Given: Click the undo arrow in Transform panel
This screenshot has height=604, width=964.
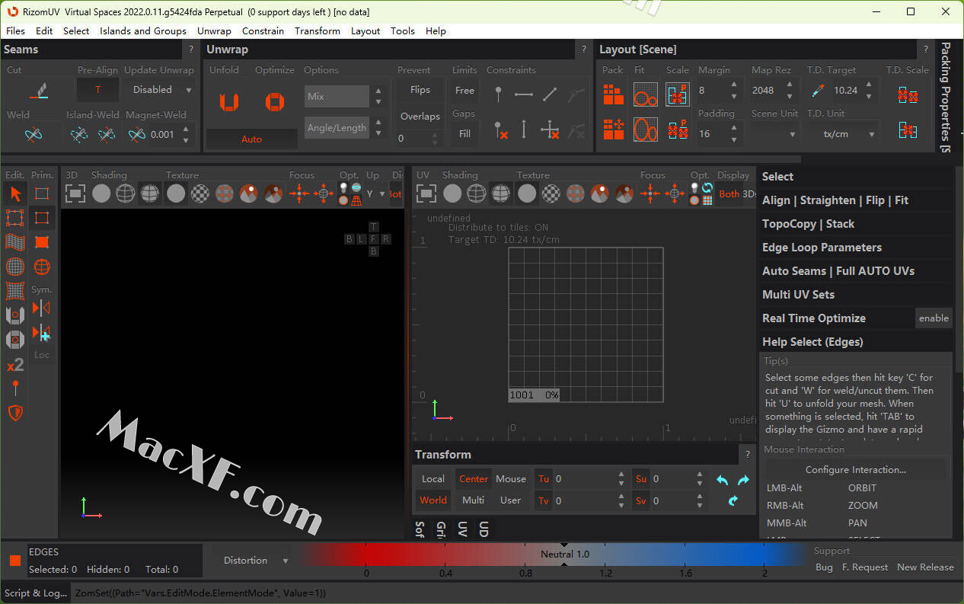Looking at the screenshot, I should [723, 480].
